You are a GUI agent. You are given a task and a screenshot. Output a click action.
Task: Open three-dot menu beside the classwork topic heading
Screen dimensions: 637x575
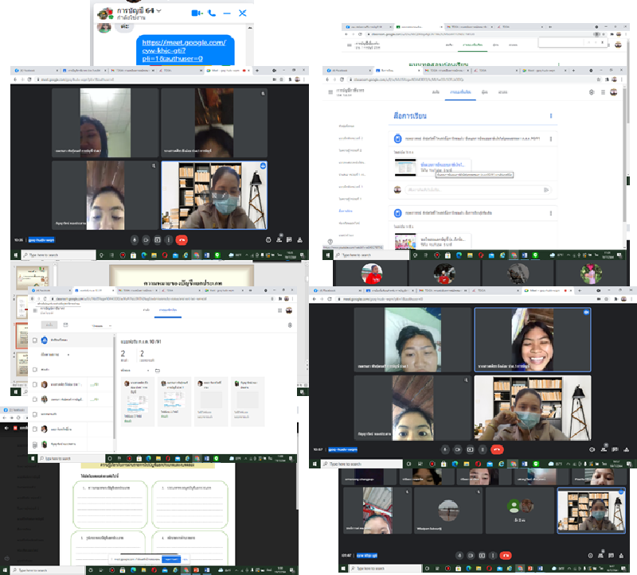pyautogui.click(x=550, y=116)
